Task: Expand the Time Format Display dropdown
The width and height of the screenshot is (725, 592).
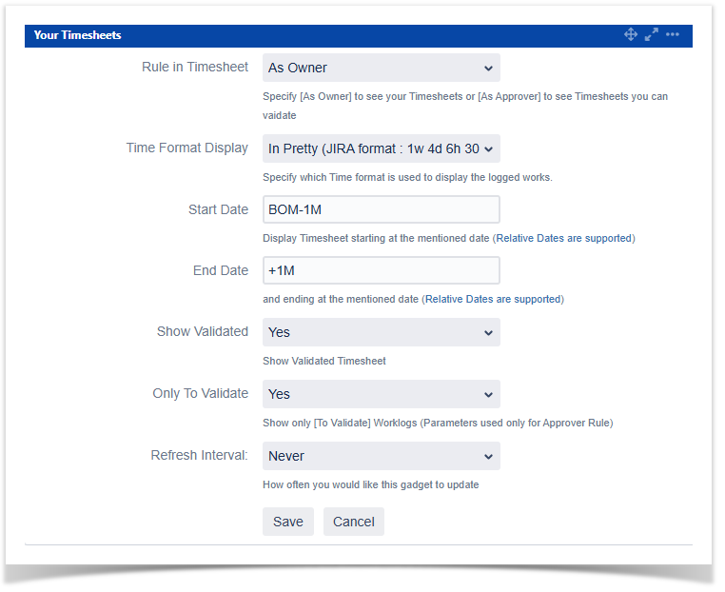Action: [381, 148]
